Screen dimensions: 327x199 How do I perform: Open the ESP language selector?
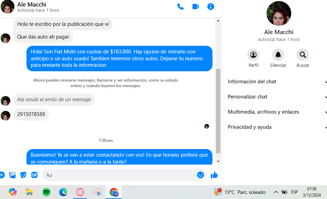[294, 192]
